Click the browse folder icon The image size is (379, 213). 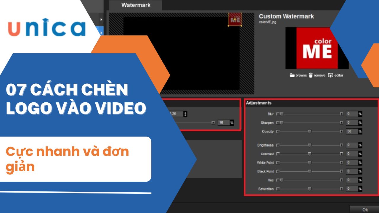(292, 75)
